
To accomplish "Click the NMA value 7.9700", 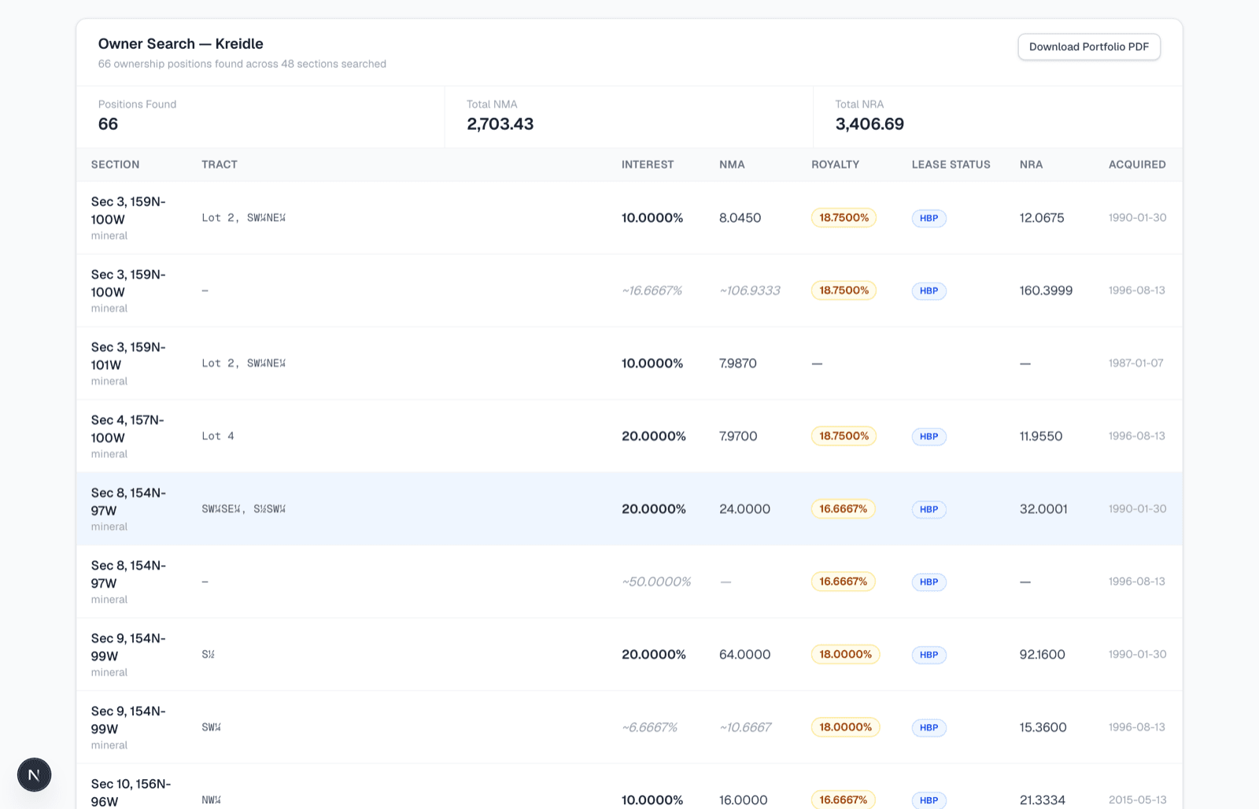I will pyautogui.click(x=738, y=436).
